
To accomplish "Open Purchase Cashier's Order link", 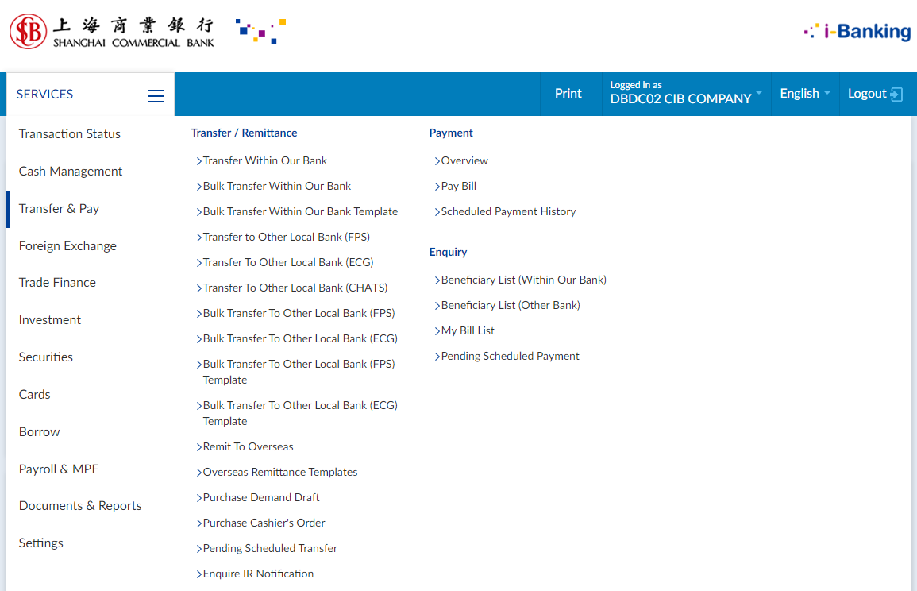I will pos(264,523).
